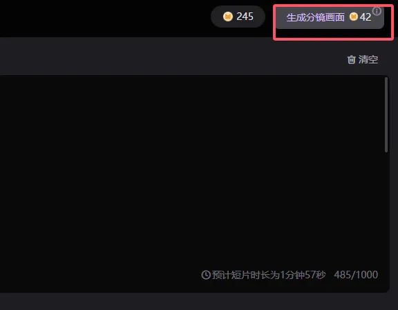Screen dimensions: 398x310
Task: Click the coin icon in 245 balance pill
Action: coord(228,17)
